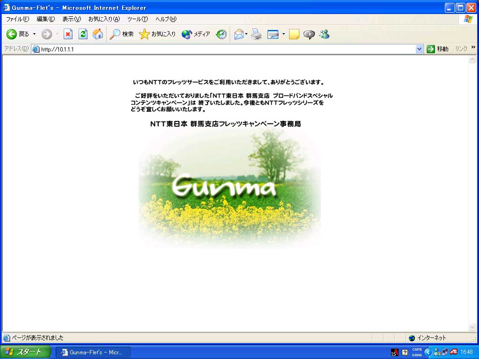
Task: Click the text line "どうぞ宜しくお願いいたします。"
Action: pos(168,109)
